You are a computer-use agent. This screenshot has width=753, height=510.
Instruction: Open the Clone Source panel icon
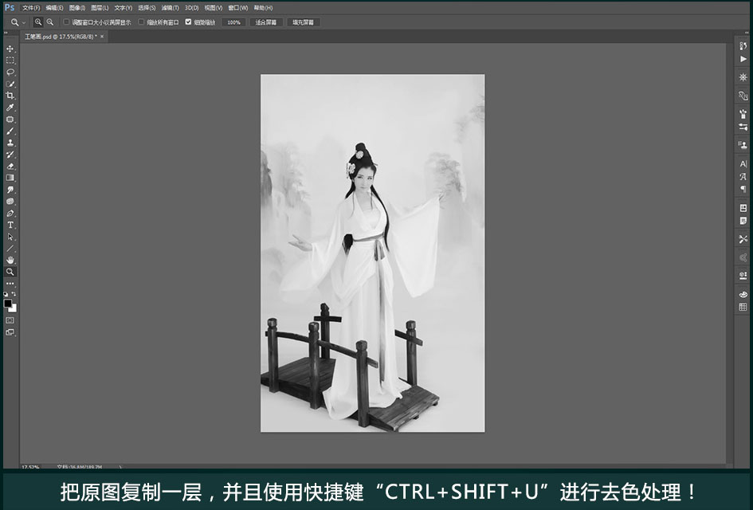point(743,145)
